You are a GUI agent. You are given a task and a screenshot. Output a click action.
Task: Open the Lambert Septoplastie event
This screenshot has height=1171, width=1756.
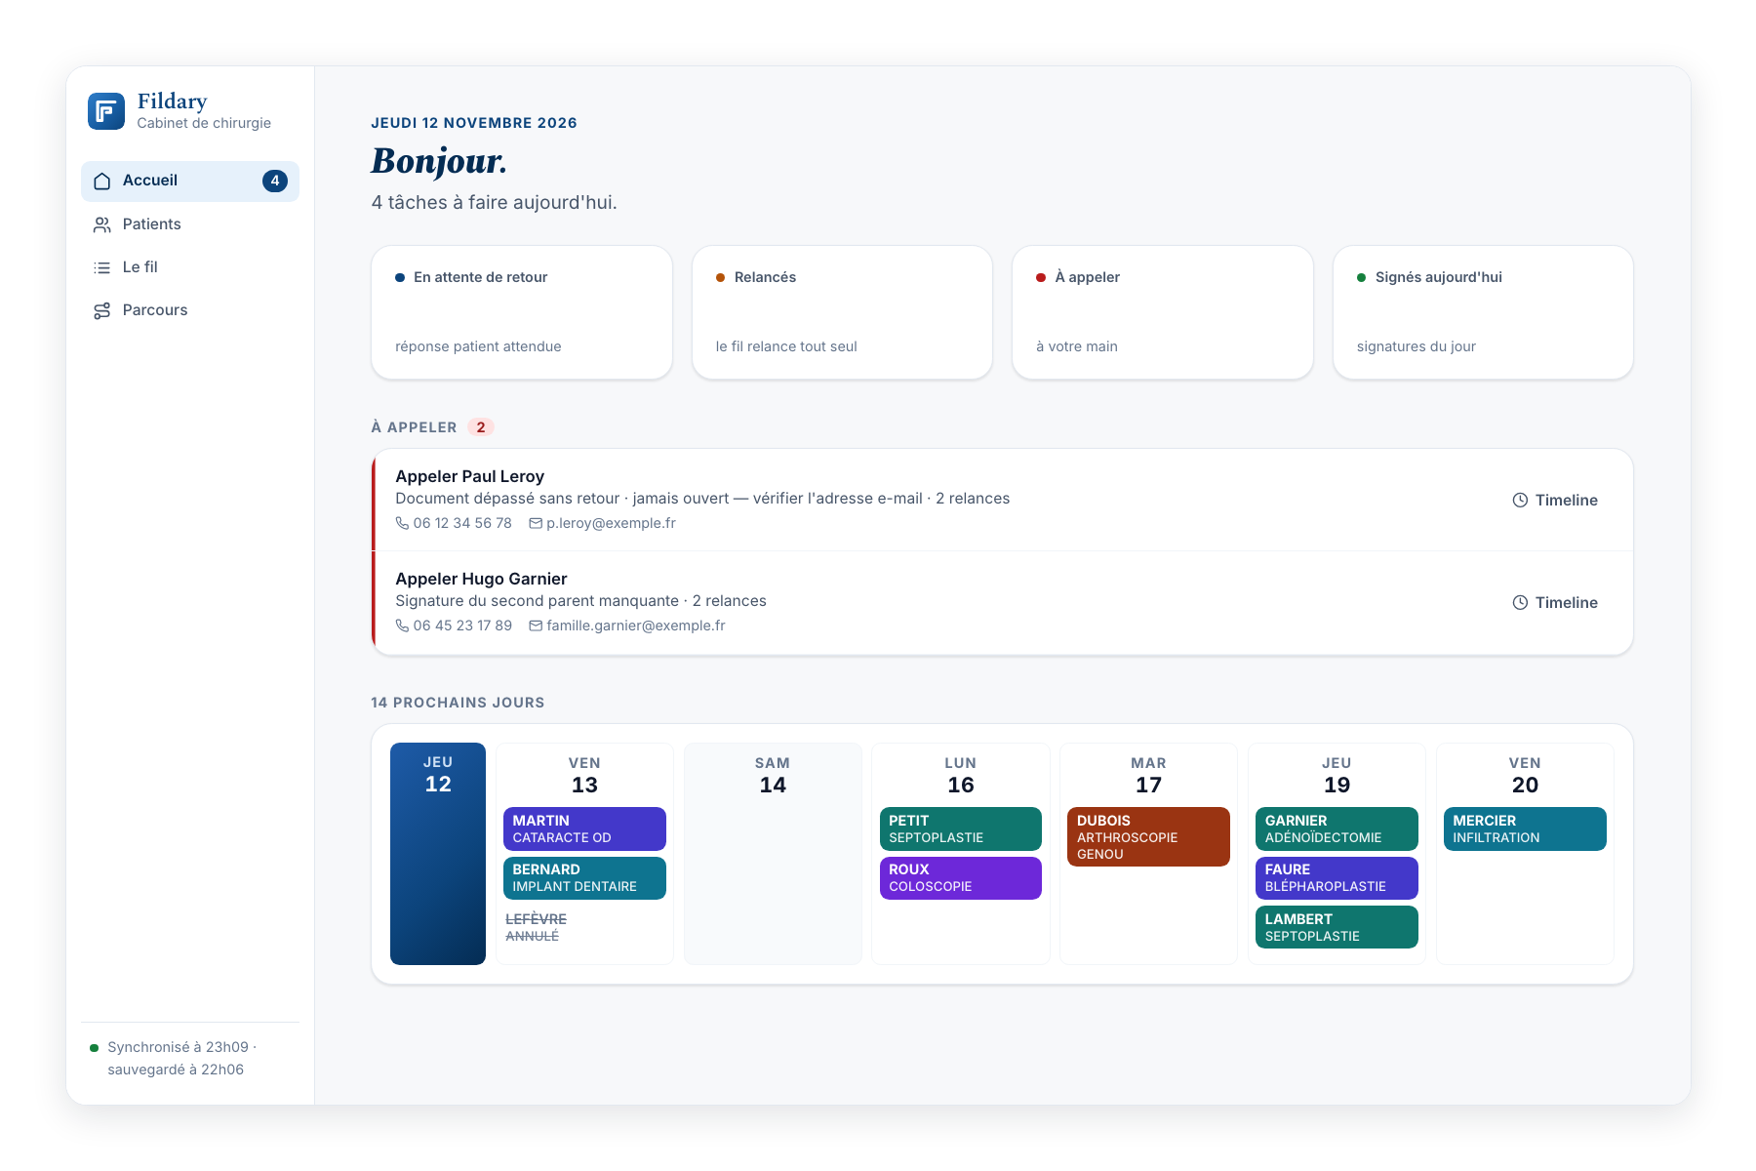(x=1337, y=927)
